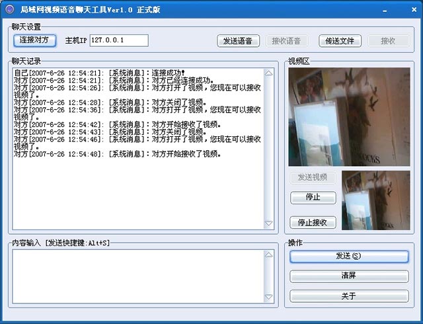Open the 关于 about dialog
Image resolution: width=423 pixels, height=324 pixels.
click(348, 296)
